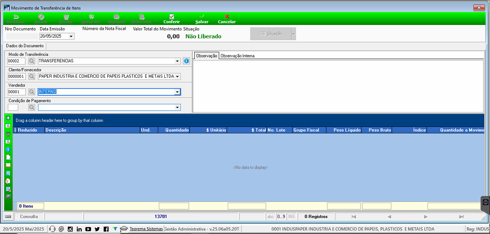Open the Data Emissão date picker
The height and width of the screenshot is (234, 490).
pos(71,36)
